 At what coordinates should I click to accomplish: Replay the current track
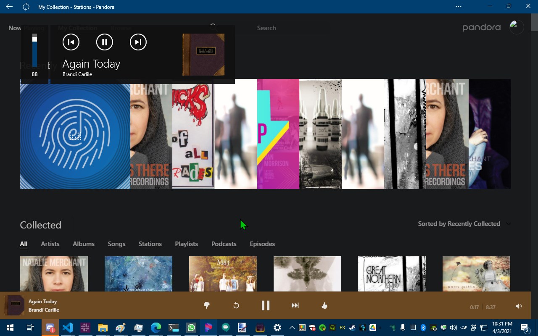236,306
